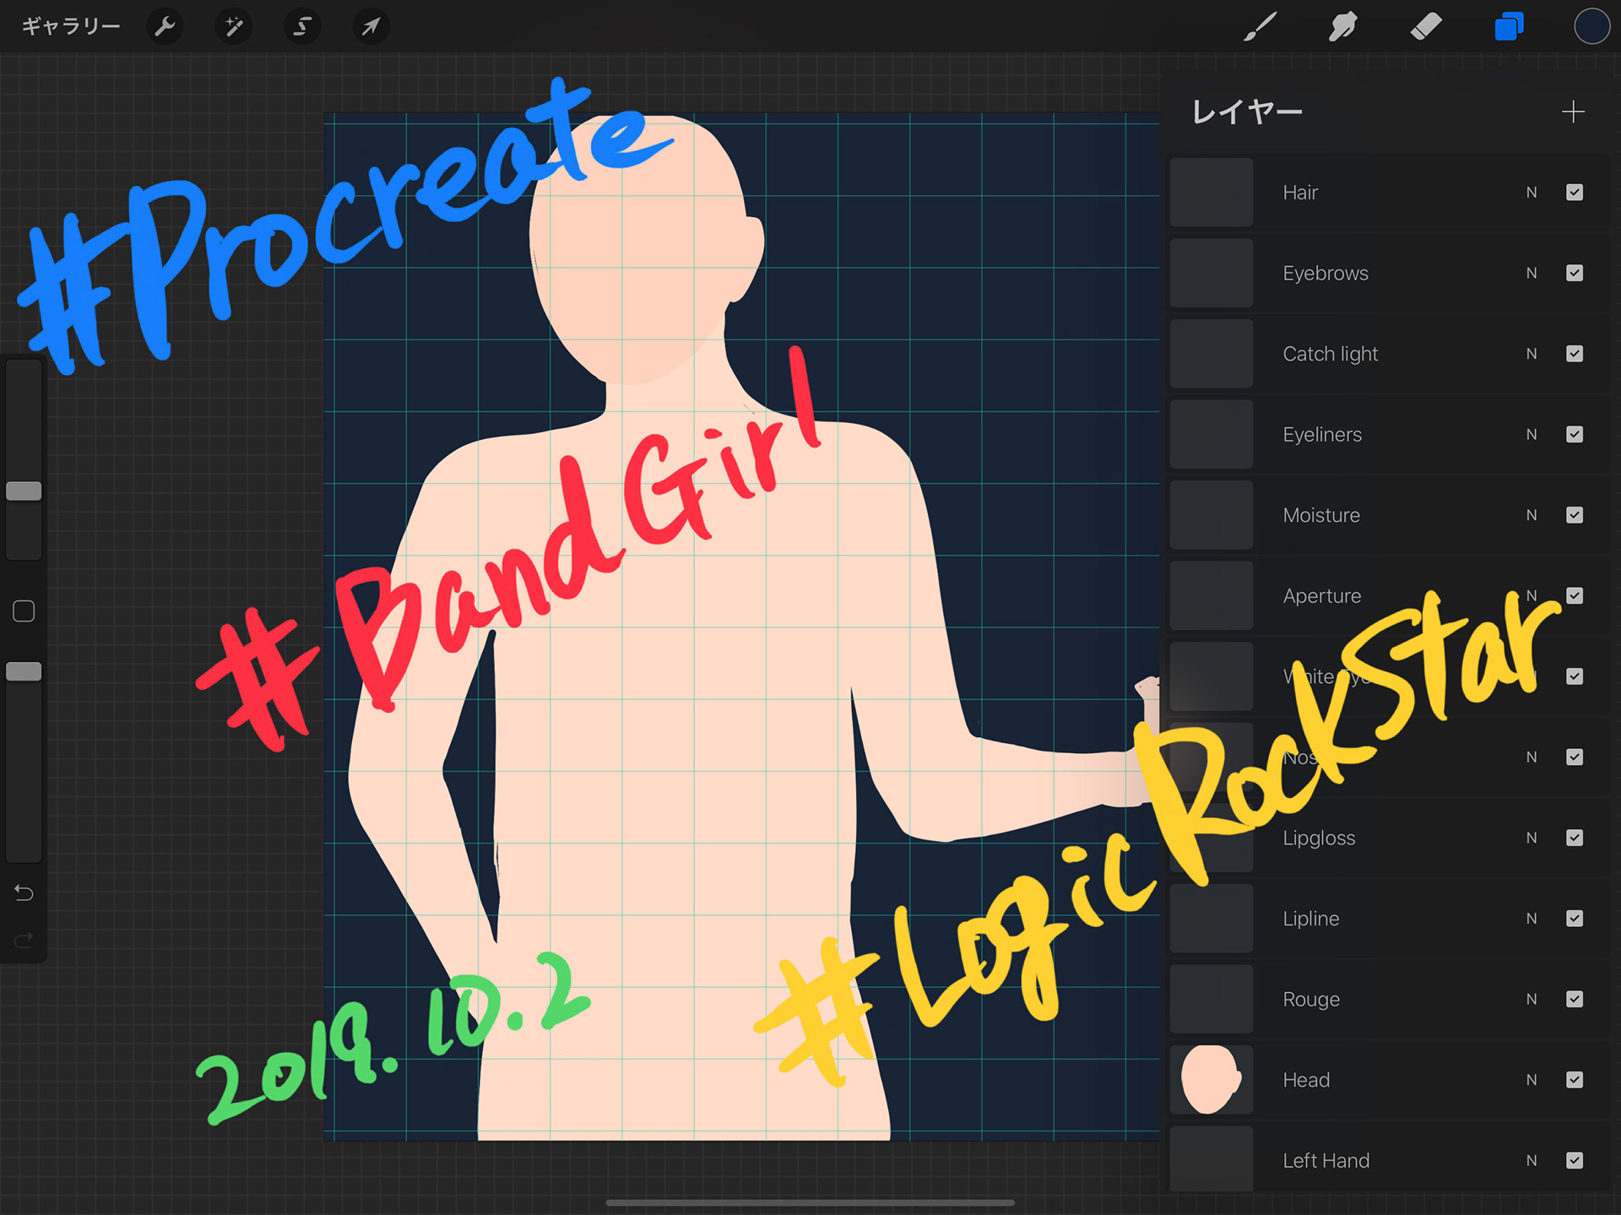Undo the last action

point(24,892)
